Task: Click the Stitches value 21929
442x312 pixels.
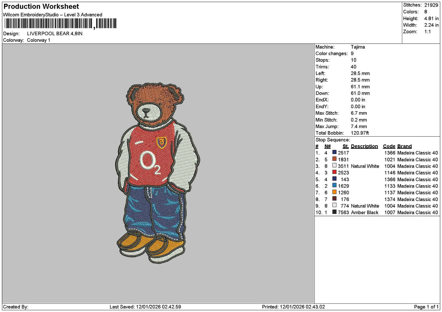Action: [x=431, y=5]
